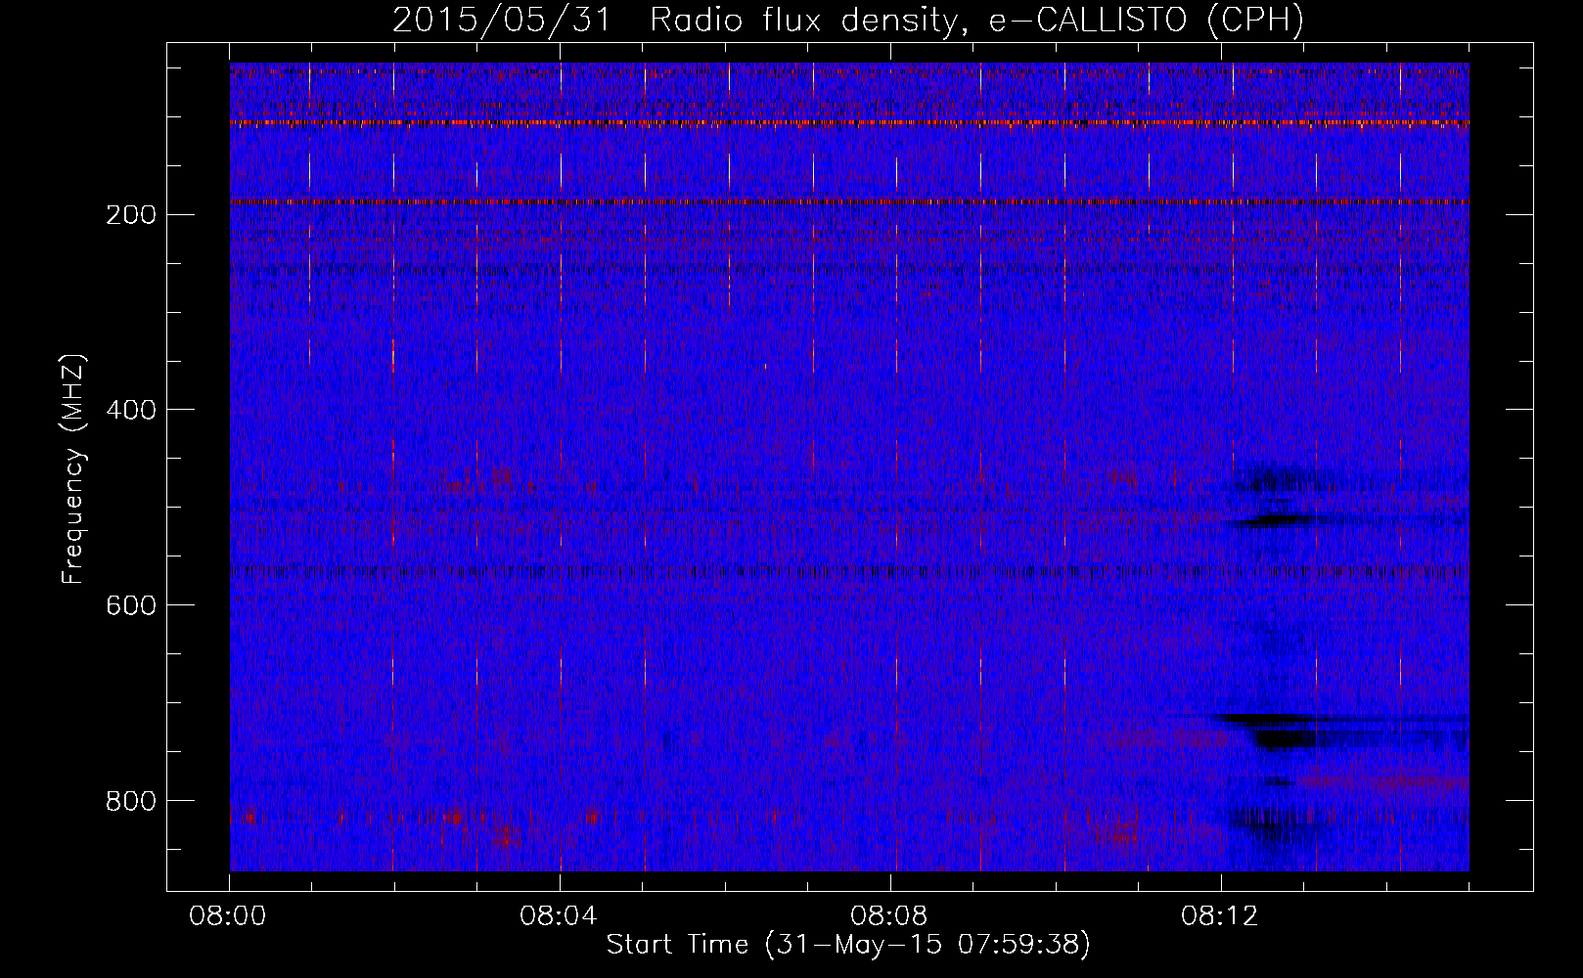Click the 'Frequency (MHZ)' axis label

(x=73, y=469)
